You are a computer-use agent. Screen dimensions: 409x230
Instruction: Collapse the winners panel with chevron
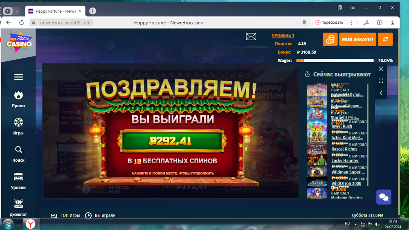(x=381, y=93)
